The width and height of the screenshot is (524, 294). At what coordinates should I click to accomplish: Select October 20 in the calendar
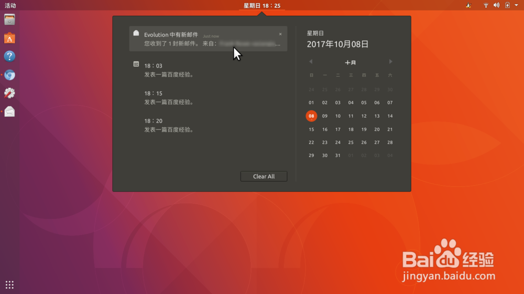point(377,129)
